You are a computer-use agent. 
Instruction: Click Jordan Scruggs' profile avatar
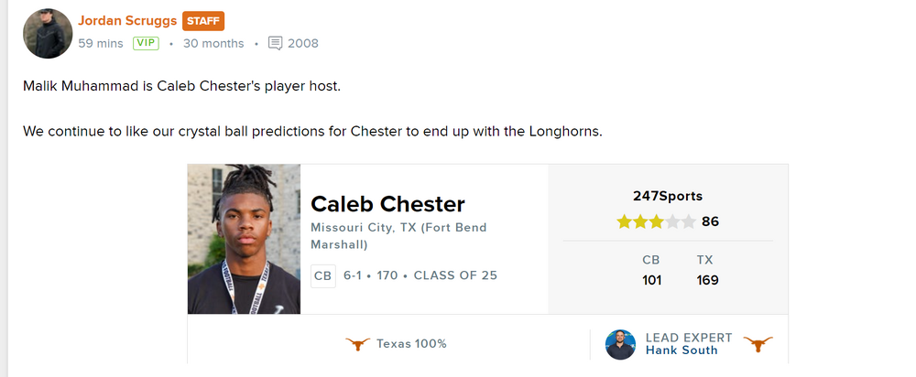(48, 34)
